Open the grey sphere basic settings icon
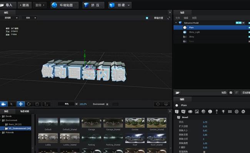Viewport: 250px width, 153px height. coord(203,111)
